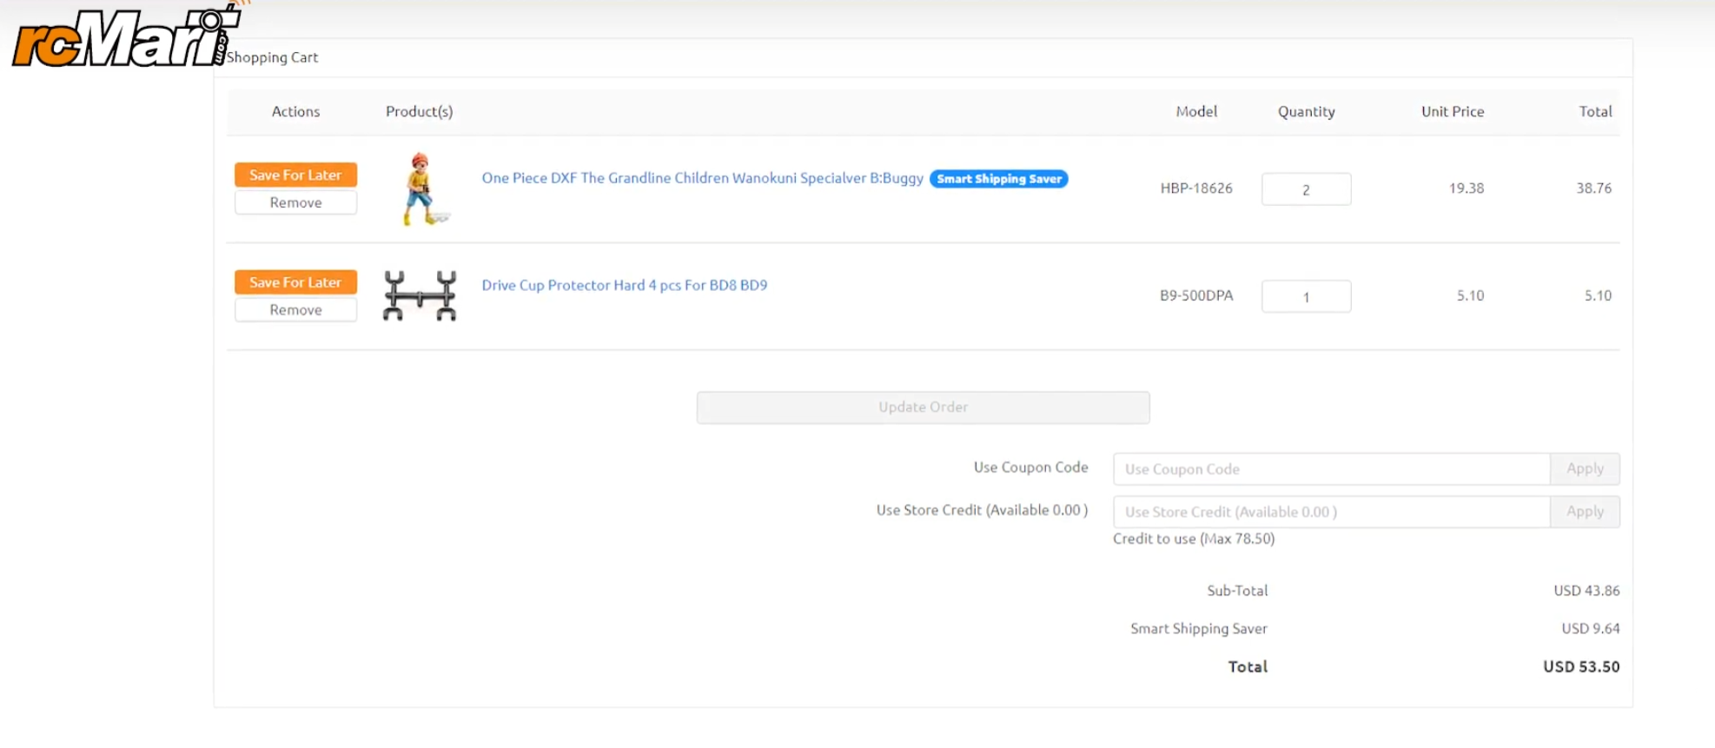This screenshot has height=748, width=1715.
Task: Click the Drive Cup Protector thumbnail
Action: 420,296
